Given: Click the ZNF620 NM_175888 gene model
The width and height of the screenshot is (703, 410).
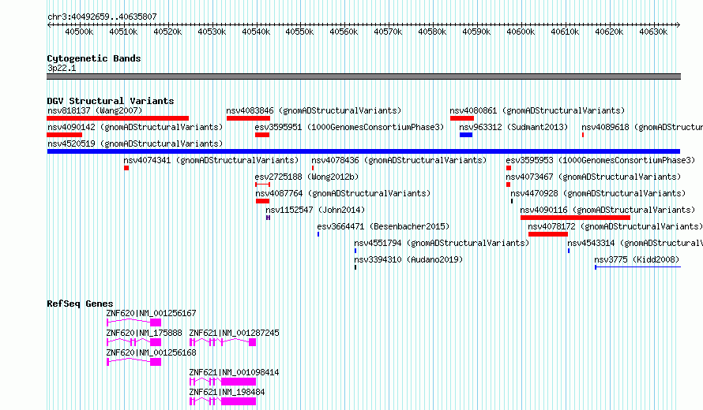Looking at the screenshot, I should (x=133, y=342).
